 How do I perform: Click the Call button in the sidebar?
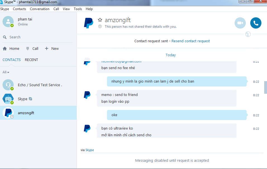35,49
